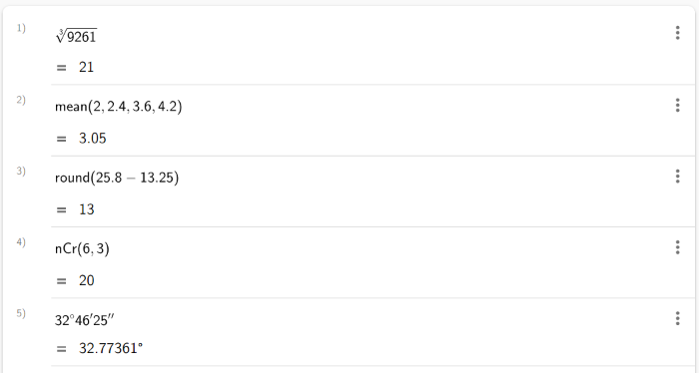Click the row number label 4)
Viewport: 699px width, 373px height.
point(21,242)
